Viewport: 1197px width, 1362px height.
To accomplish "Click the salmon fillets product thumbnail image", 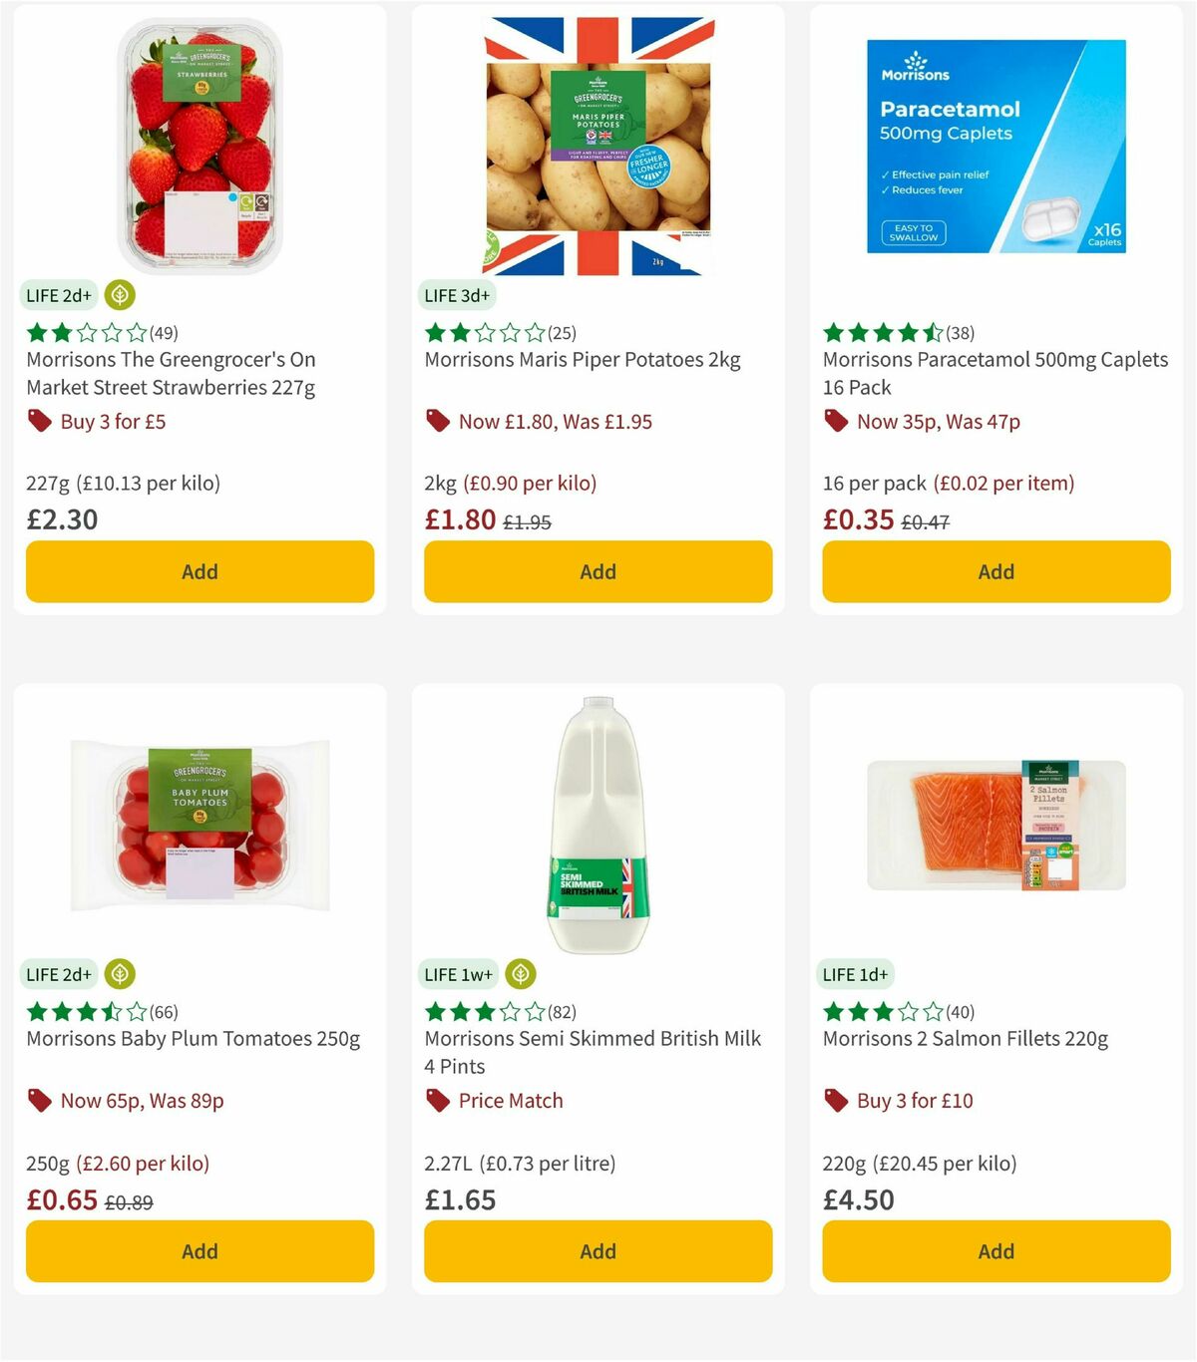I will [x=996, y=828].
